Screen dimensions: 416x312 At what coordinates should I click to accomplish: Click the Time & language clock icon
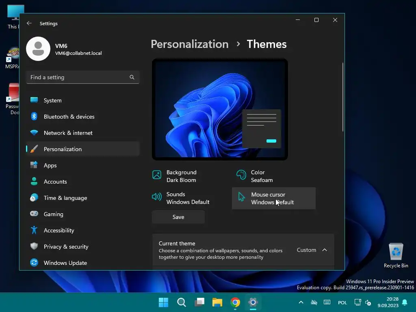pyautogui.click(x=34, y=198)
